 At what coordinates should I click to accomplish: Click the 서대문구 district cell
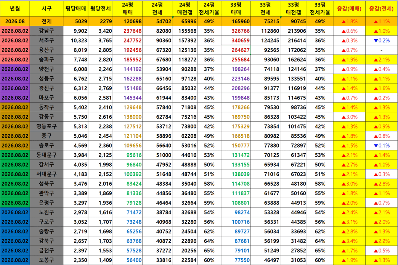pyautogui.click(x=47, y=174)
